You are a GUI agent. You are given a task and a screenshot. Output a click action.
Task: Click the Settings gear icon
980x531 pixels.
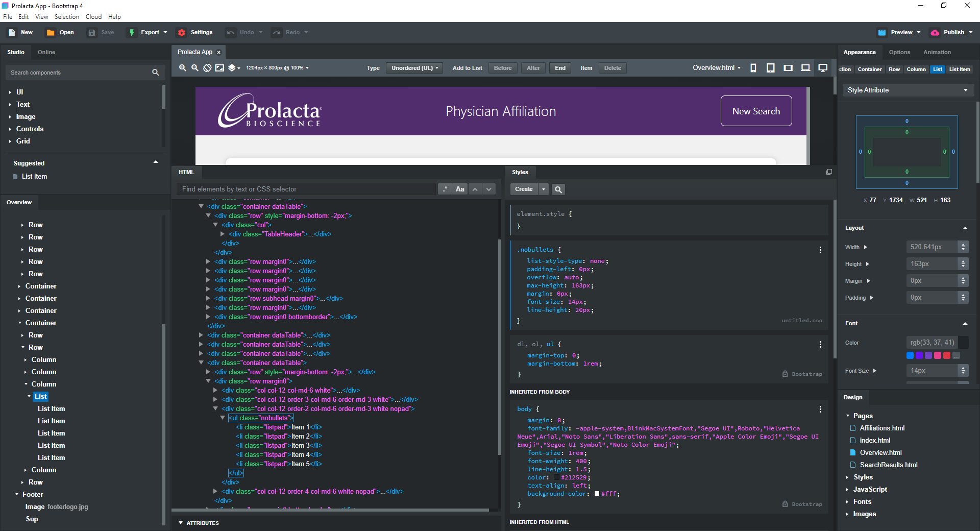point(182,32)
